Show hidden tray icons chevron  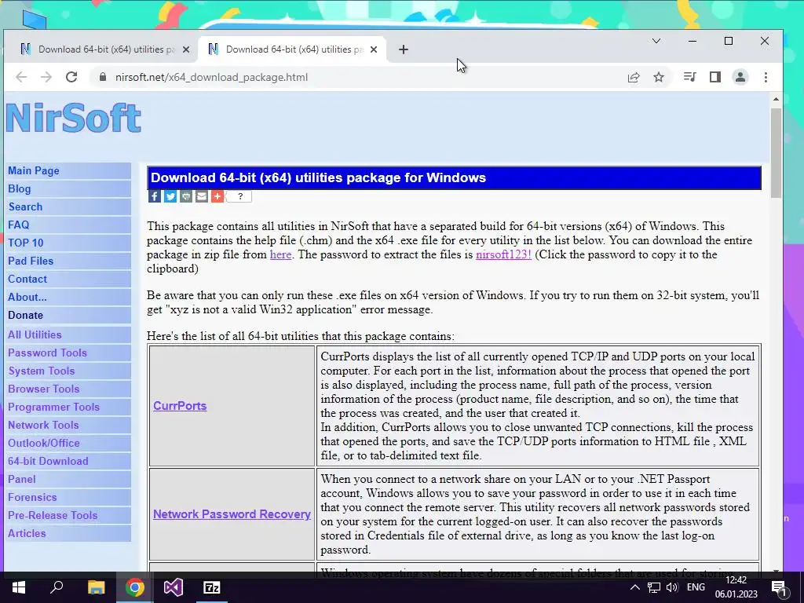634,587
